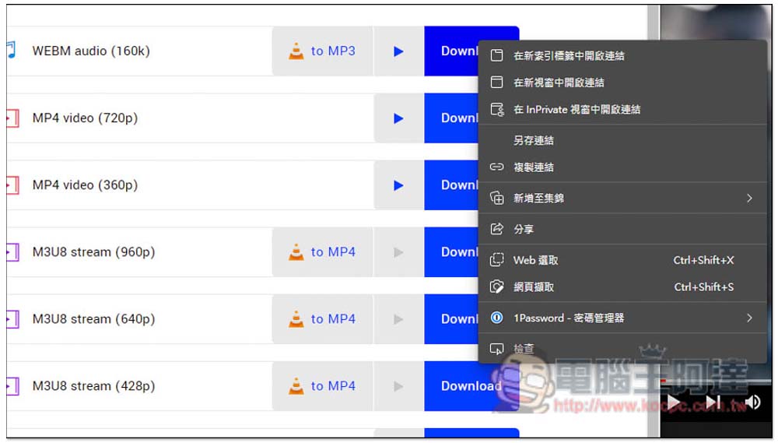Click the web capture camera icon
The image size is (778, 443).
pos(496,287)
